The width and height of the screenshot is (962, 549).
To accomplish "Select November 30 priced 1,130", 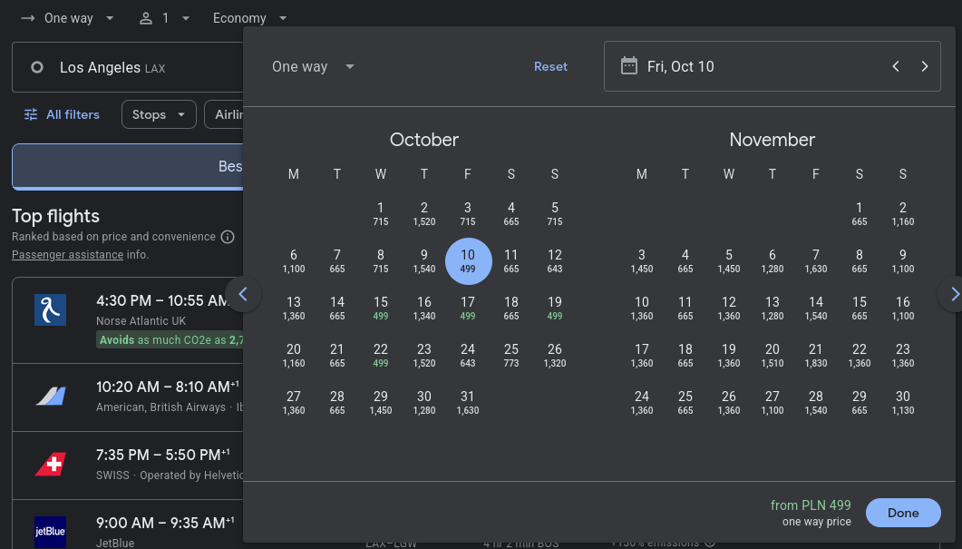I will coord(902,403).
